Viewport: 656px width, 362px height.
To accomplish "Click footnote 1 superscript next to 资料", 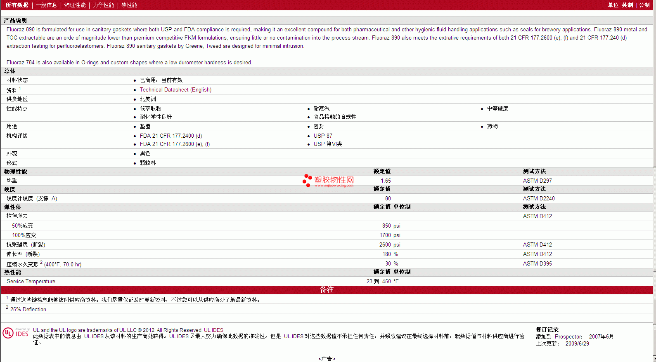I will point(20,88).
